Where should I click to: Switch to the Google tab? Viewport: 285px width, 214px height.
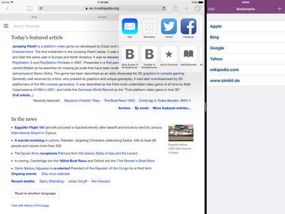tap(102, 17)
